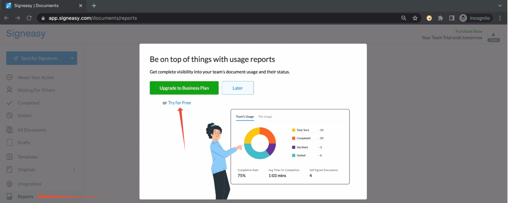Viewport: 508px width, 203px height.
Task: Open a new browser tab
Action: click(94, 6)
